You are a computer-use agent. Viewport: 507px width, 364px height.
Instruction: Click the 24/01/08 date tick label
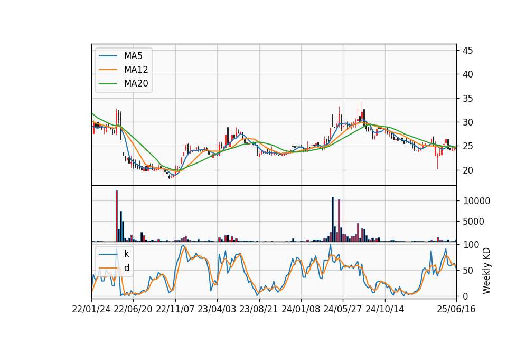[x=301, y=310]
